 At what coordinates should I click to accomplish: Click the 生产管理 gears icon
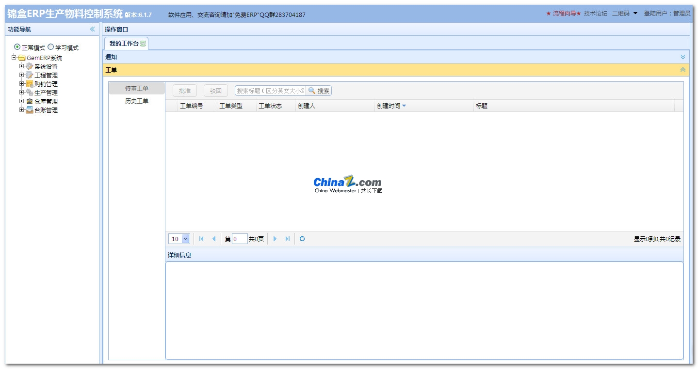point(30,92)
